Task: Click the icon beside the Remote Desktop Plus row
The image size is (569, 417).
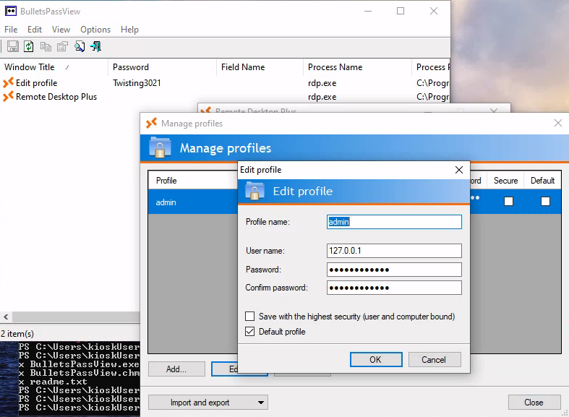Action: pyautogui.click(x=8, y=97)
